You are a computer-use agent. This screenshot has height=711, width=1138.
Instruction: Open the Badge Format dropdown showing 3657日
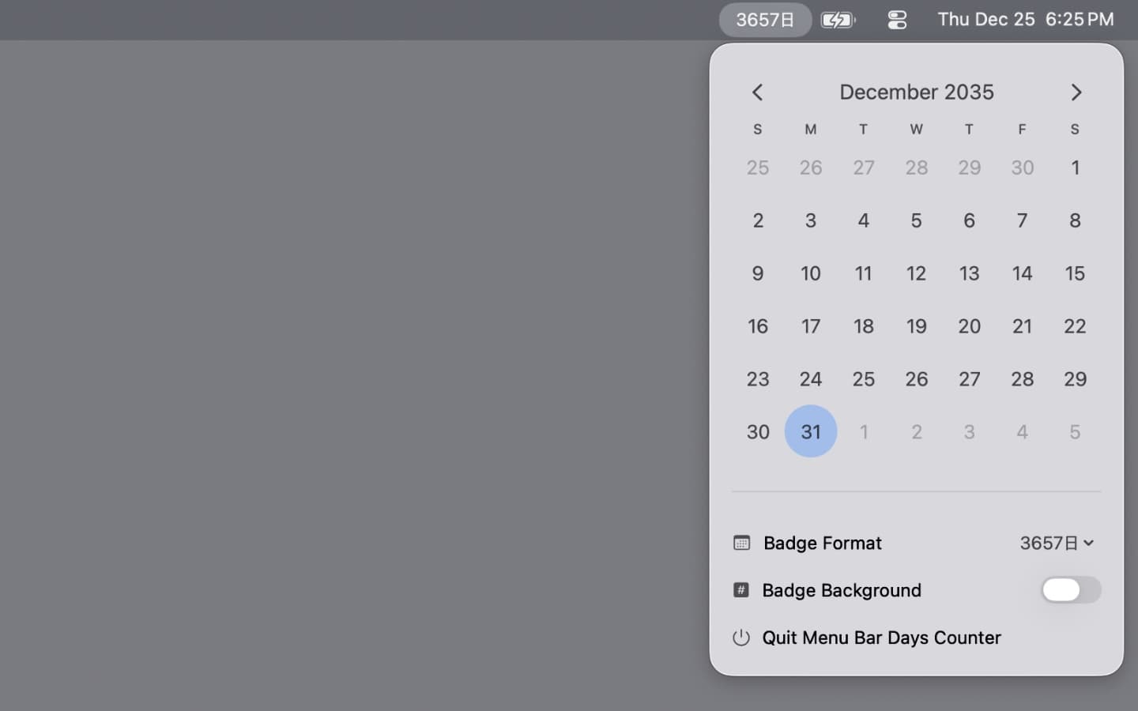[1057, 543]
